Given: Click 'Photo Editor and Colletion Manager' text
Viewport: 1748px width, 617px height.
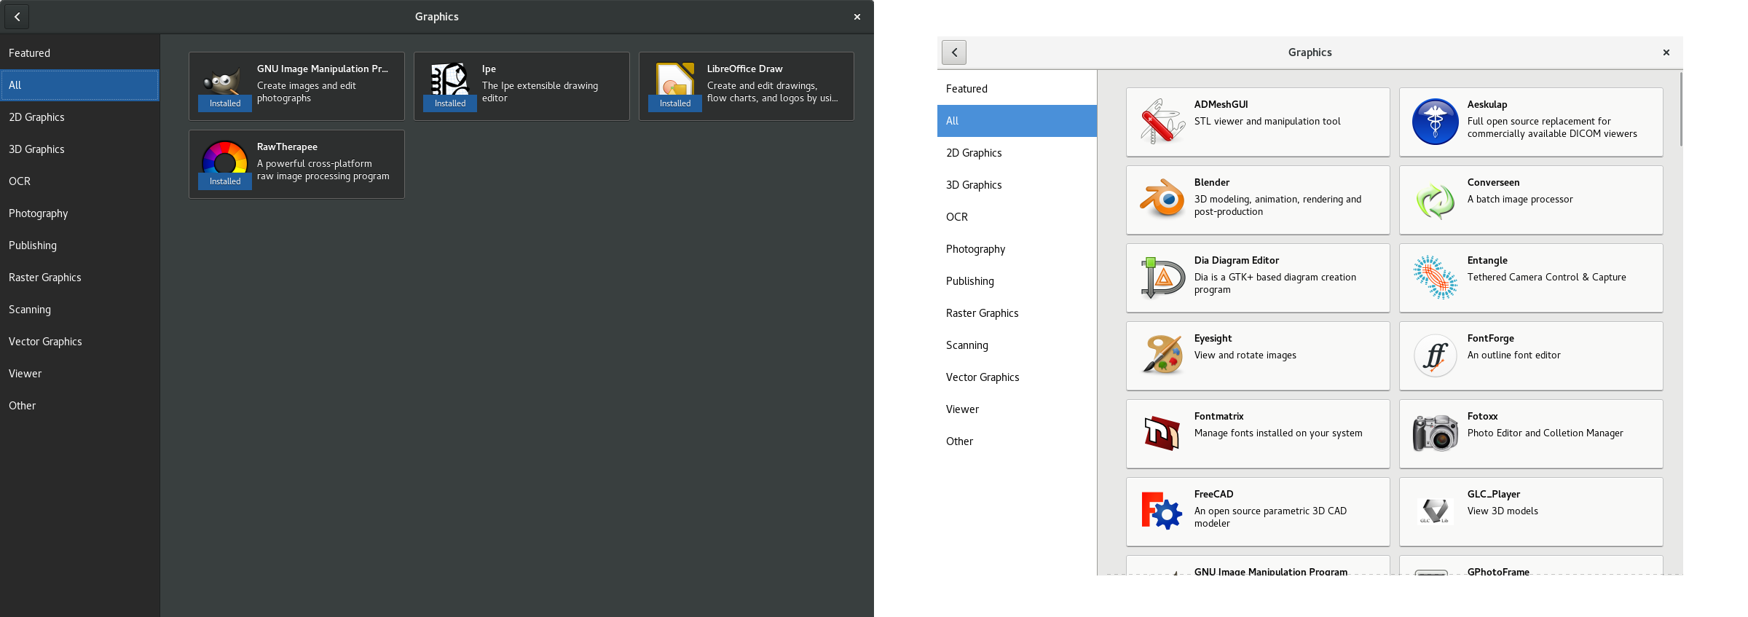Looking at the screenshot, I should coord(1545,433).
